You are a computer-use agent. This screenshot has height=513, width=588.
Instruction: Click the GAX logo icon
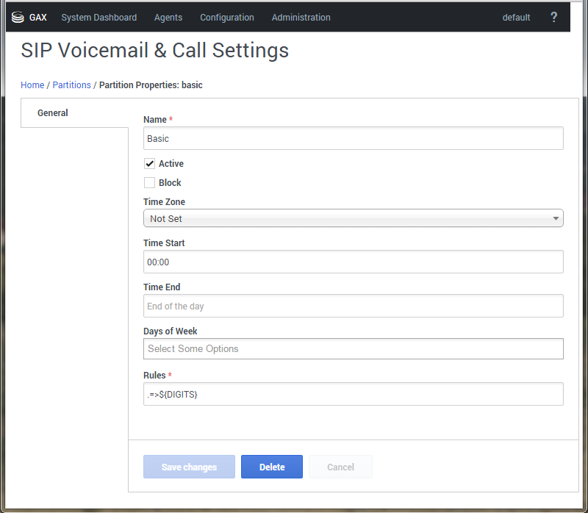click(18, 18)
